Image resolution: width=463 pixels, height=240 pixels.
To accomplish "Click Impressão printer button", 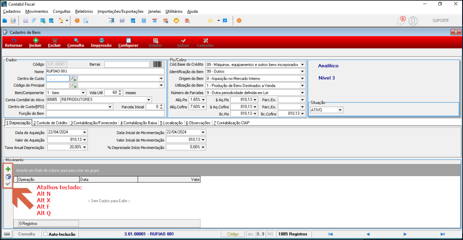I will [x=101, y=43].
